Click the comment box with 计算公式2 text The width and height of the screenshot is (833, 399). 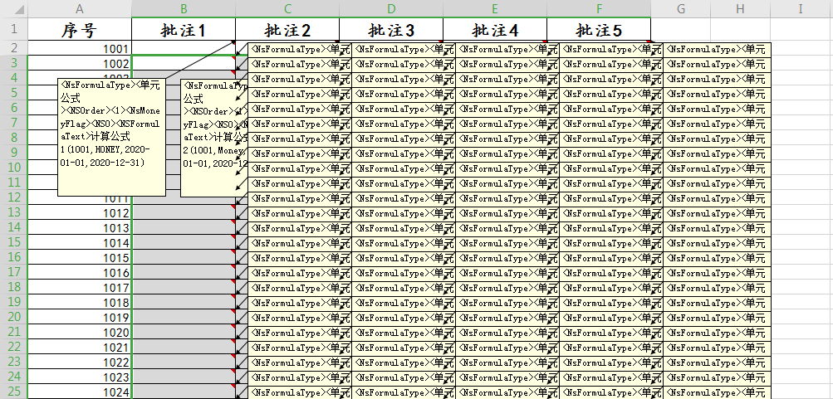pyautogui.click(x=213, y=138)
